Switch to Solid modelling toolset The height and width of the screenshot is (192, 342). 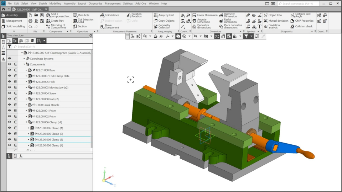click(x=15, y=26)
